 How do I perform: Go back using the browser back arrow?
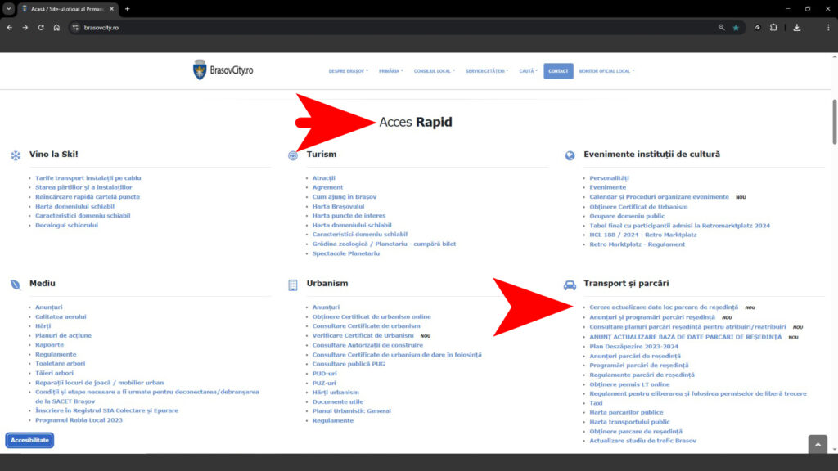(x=10, y=27)
